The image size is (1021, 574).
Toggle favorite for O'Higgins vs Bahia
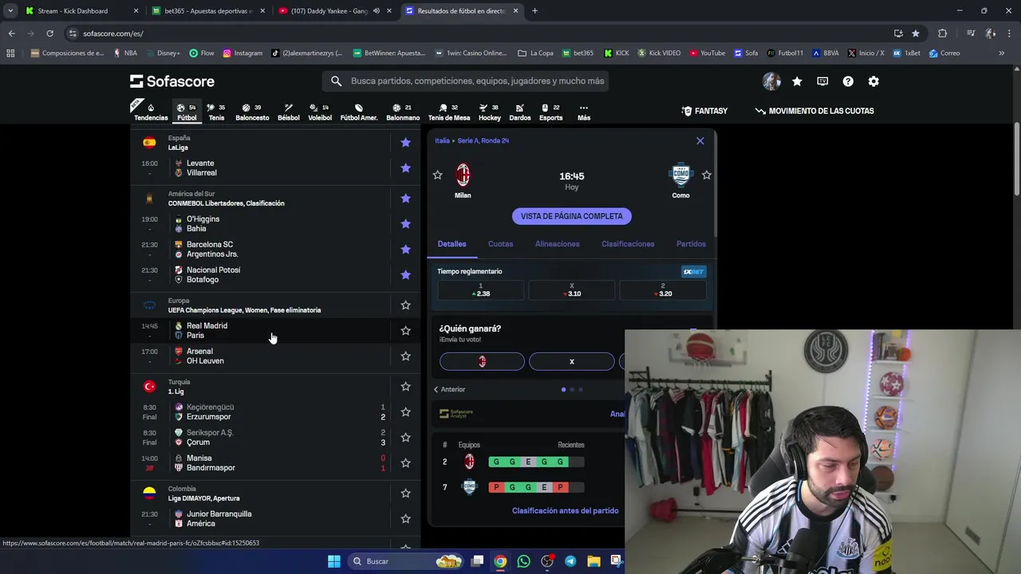click(x=405, y=224)
